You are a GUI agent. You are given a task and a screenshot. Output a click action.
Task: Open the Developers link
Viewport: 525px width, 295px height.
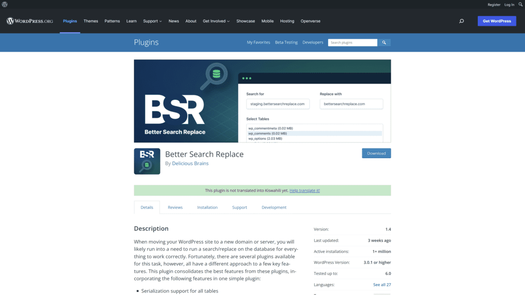[x=313, y=43]
